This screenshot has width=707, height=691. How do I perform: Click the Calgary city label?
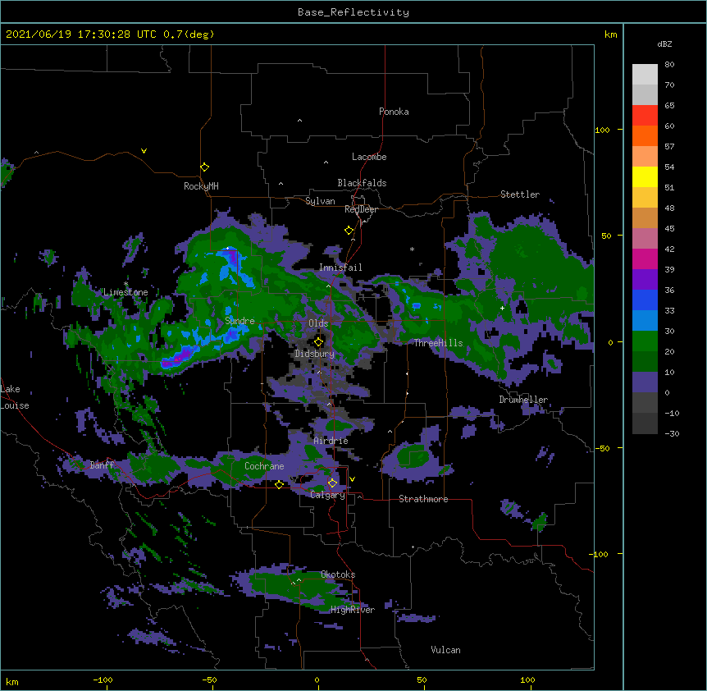click(327, 495)
